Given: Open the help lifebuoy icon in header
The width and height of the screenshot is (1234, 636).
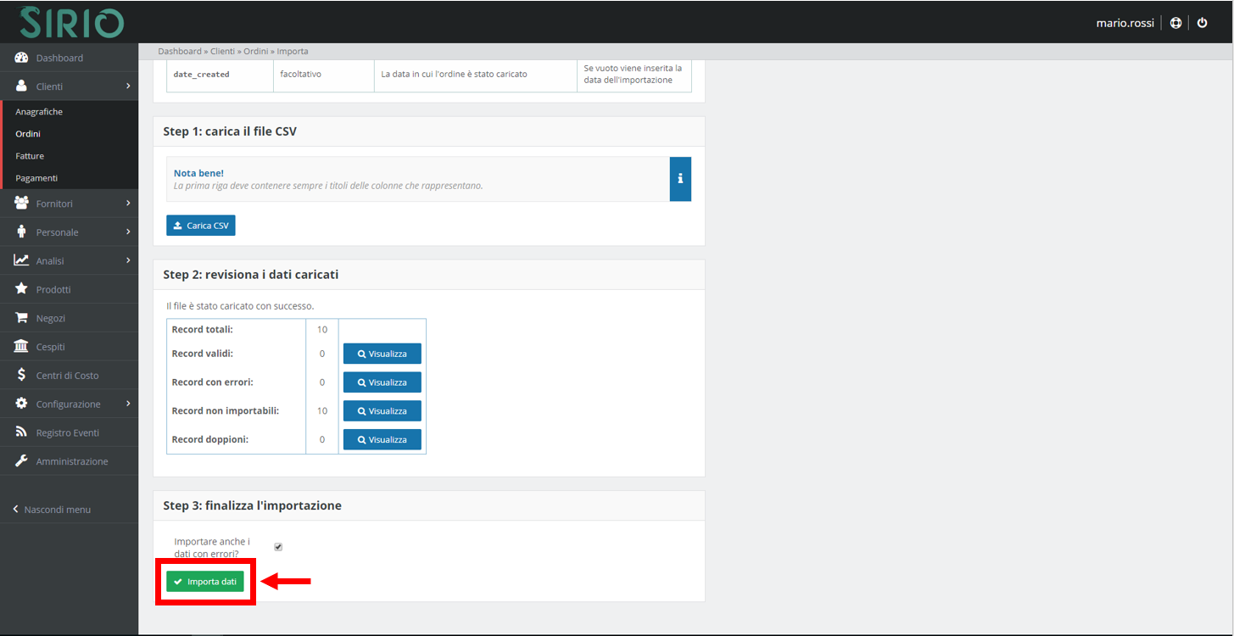Looking at the screenshot, I should (x=1175, y=23).
